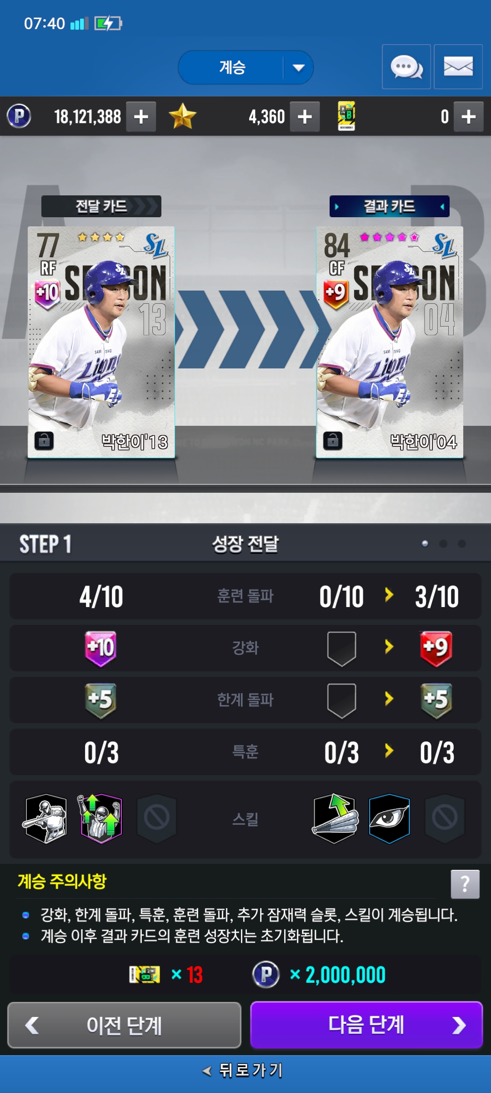
Task: Select the bat upgrade skill icon
Action: pos(335,819)
